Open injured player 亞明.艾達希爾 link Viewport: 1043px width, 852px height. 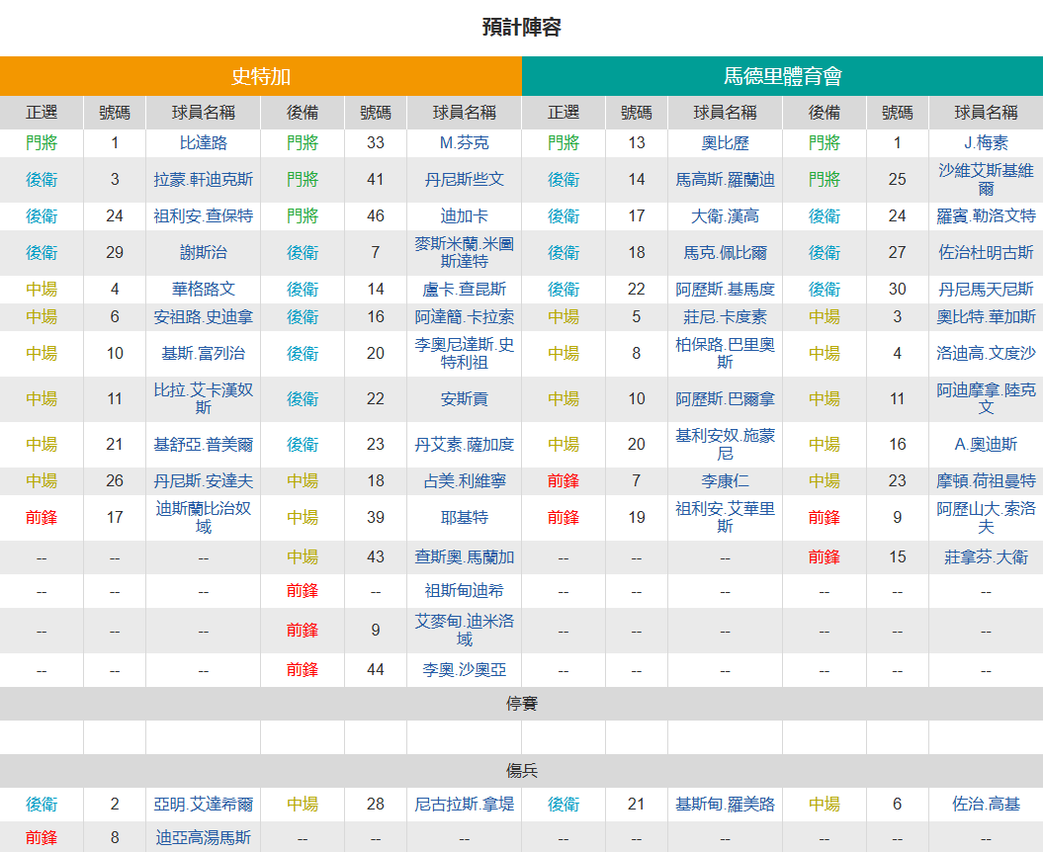coord(204,805)
